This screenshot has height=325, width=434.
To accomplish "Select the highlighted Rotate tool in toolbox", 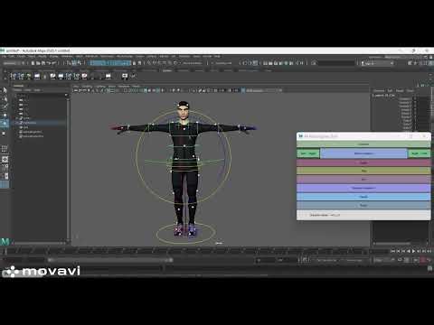I will click(x=5, y=123).
